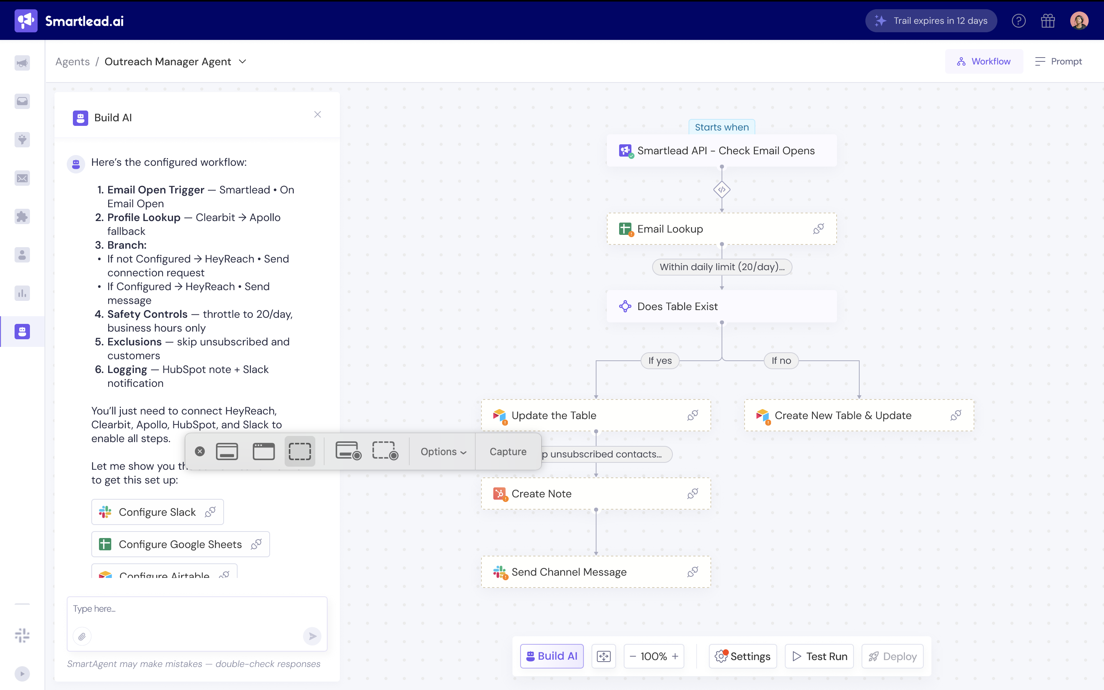Click link icon on Create New Table node
This screenshot has width=1104, height=690.
pos(956,415)
